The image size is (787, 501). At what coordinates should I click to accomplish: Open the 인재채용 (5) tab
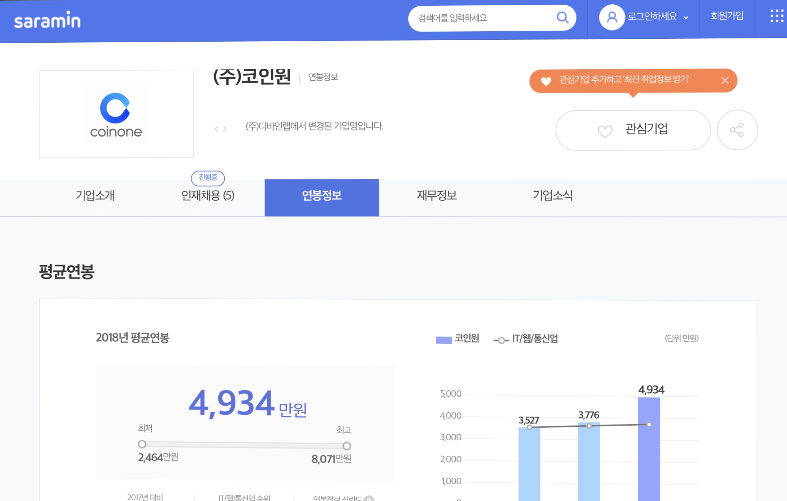click(x=208, y=196)
